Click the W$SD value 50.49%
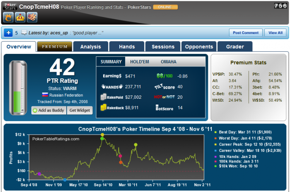Image resolution: width=290 pixels, height=192 pixels. (x=275, y=100)
